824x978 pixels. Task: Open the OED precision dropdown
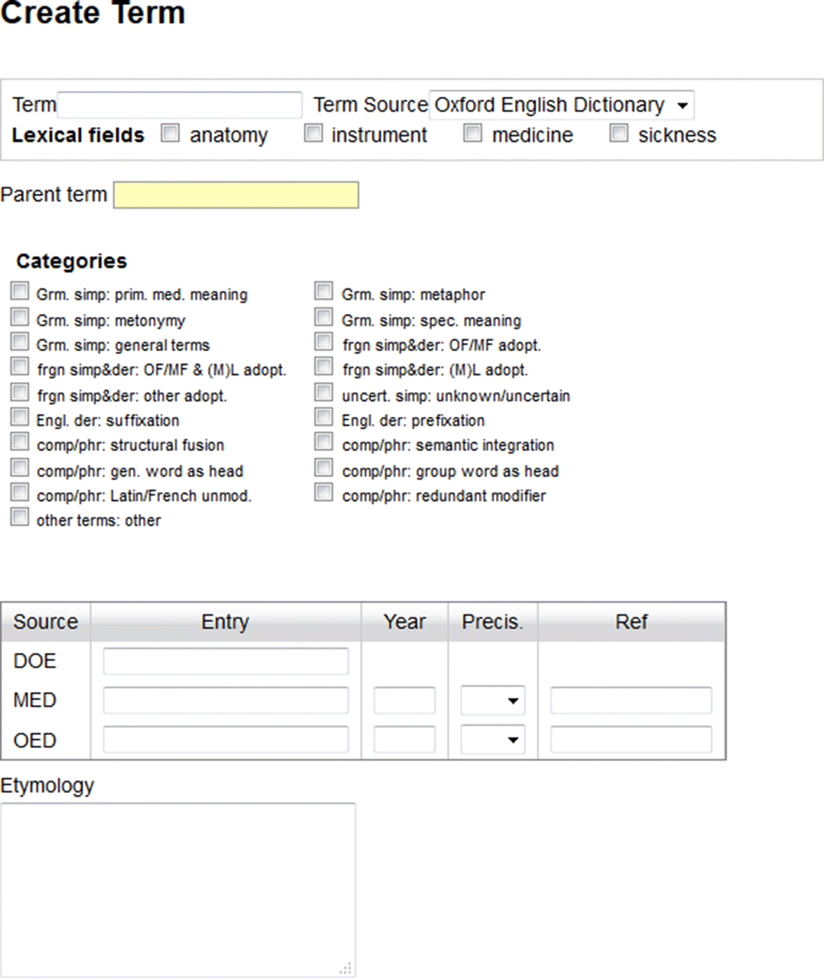click(493, 740)
